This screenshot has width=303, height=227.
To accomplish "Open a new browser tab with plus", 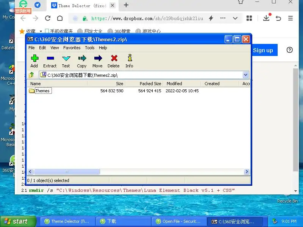I will [x=126, y=5].
